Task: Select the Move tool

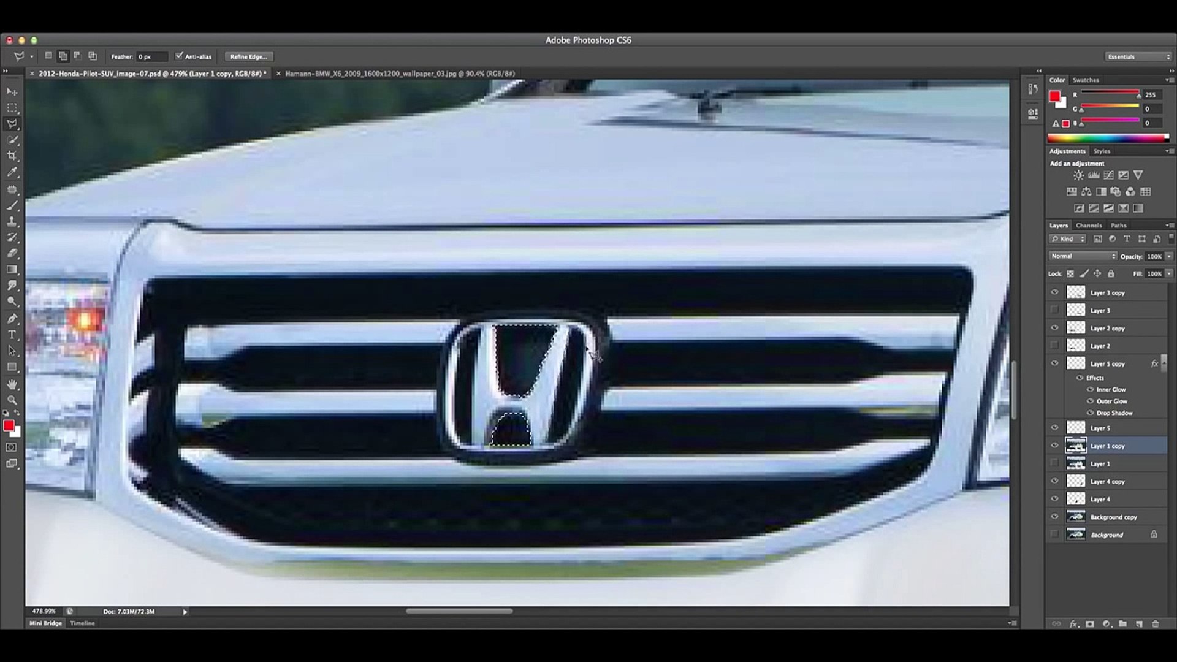Action: 12,91
